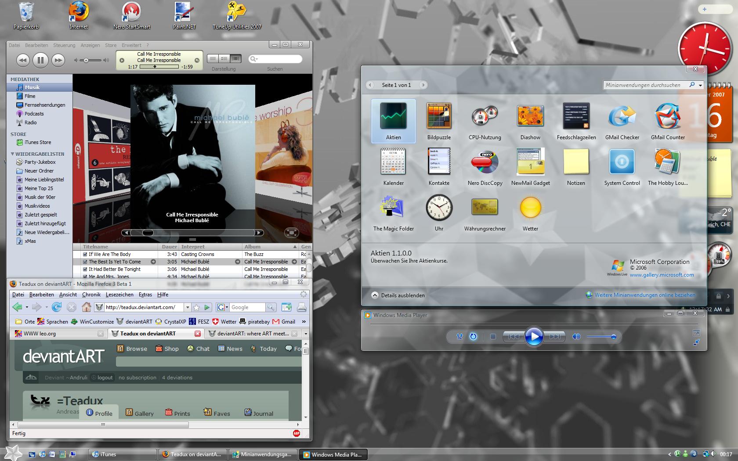This screenshot has width=738, height=461.
Task: Select the Aktien stock gadget
Action: (x=393, y=121)
